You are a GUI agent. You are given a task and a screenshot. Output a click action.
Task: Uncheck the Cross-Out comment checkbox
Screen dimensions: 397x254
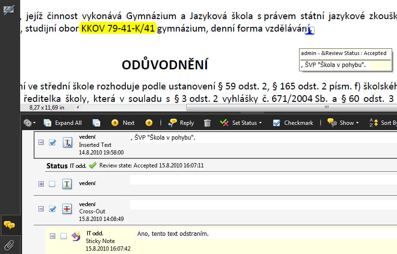pyautogui.click(x=52, y=209)
